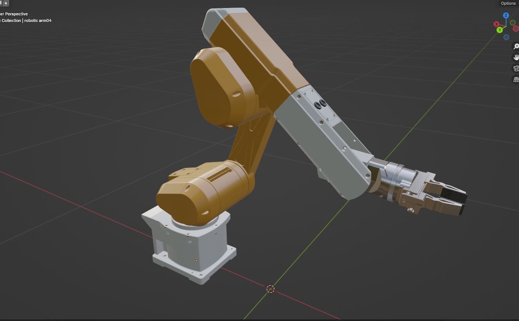519x321 pixels.
Task: Click the orange origin dot on the base
Action: point(196,261)
